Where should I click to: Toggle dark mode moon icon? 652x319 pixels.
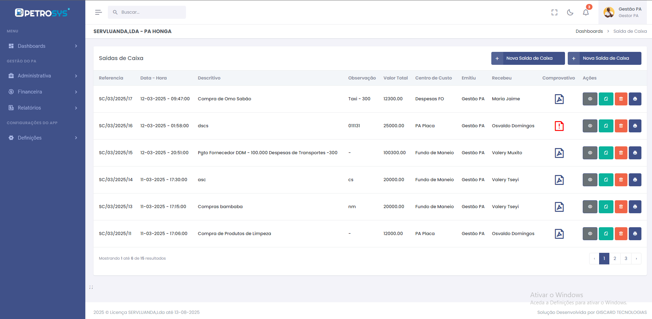570,13
